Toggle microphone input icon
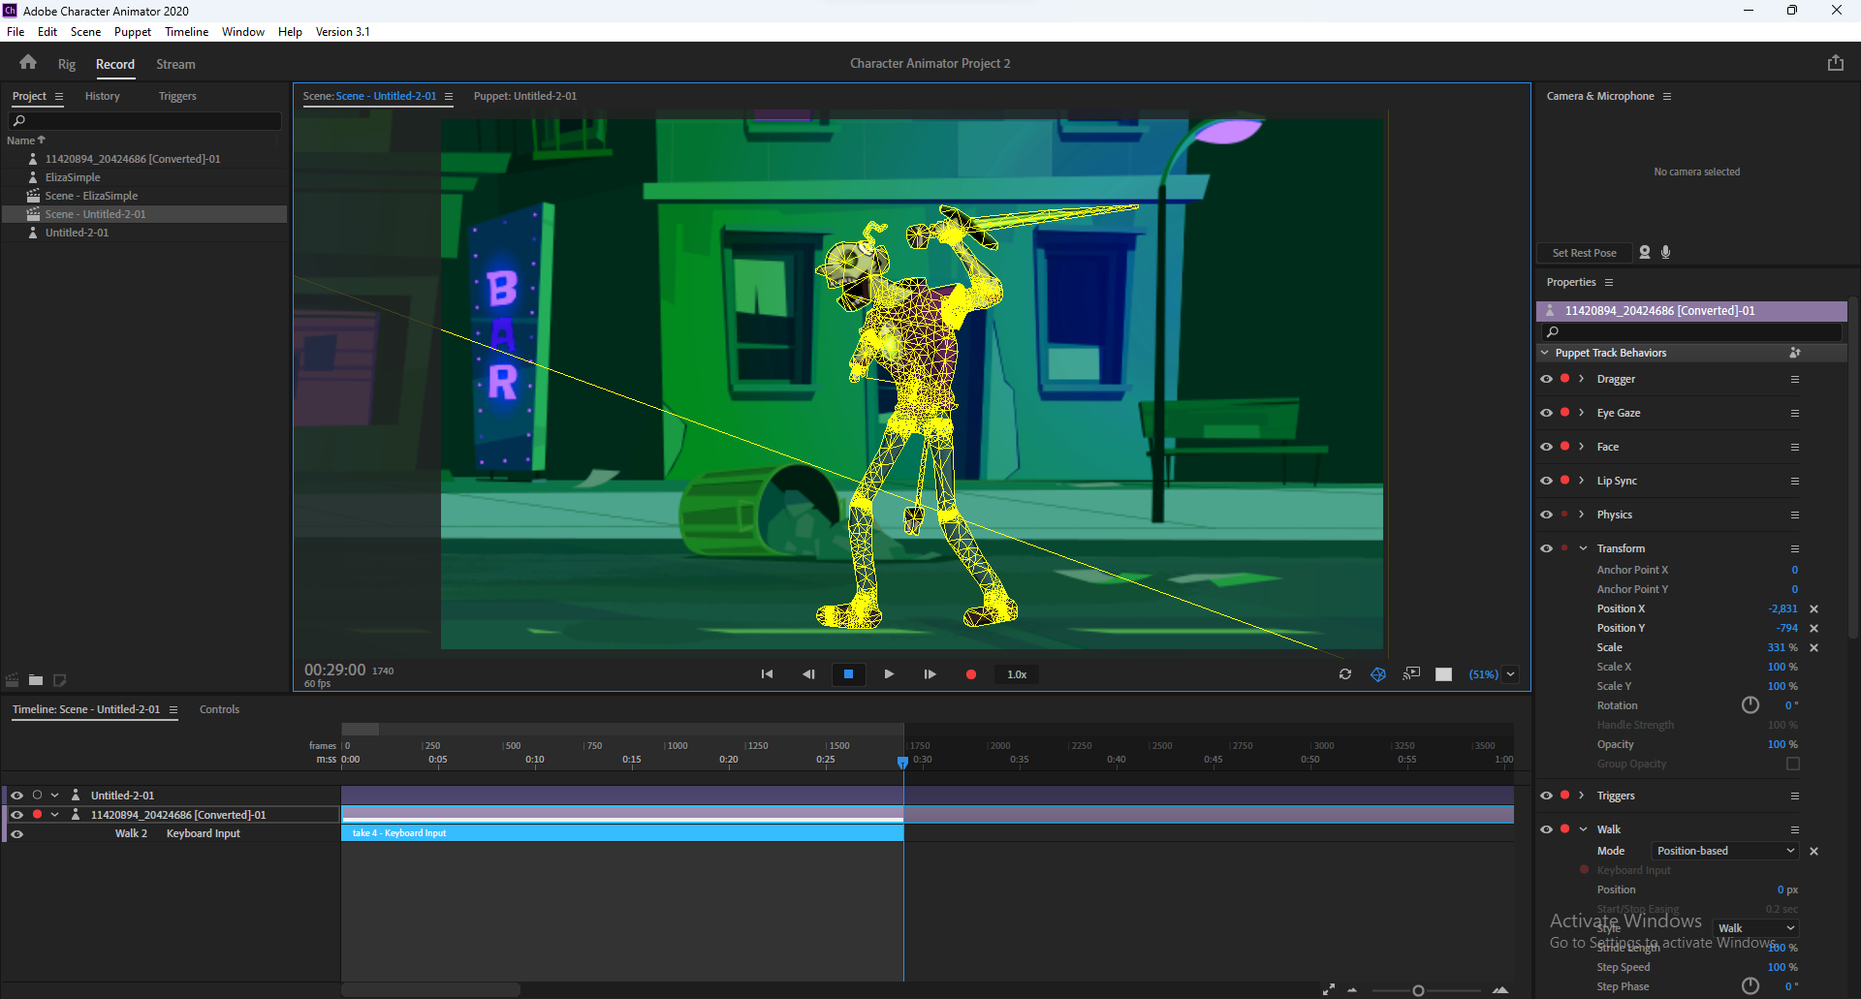This screenshot has height=999, width=1861. [1666, 252]
